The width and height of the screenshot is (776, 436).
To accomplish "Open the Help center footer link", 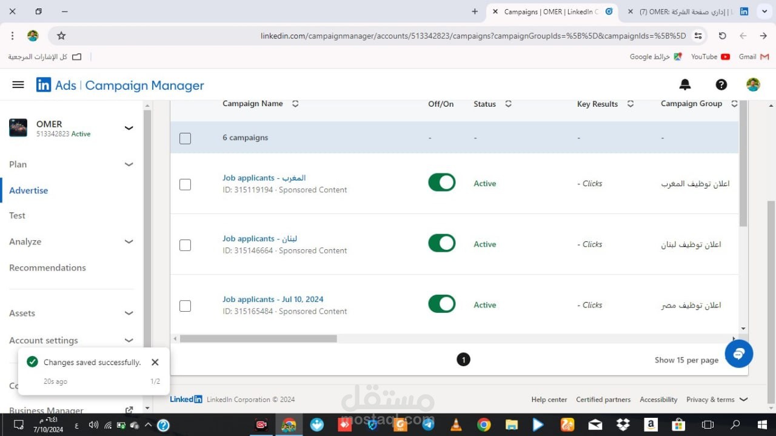I will point(549,400).
